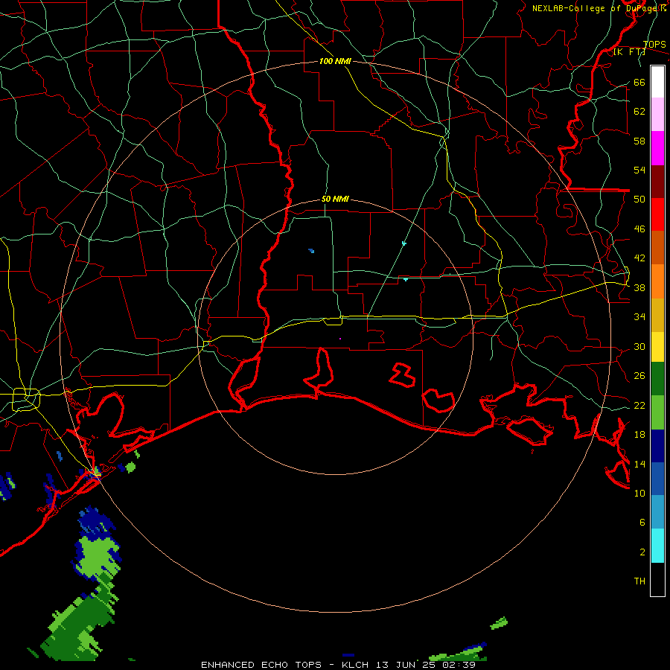Click the dark red (maroon) legend swatch
Image resolution: width=670 pixels, height=670 pixels.
(657, 181)
